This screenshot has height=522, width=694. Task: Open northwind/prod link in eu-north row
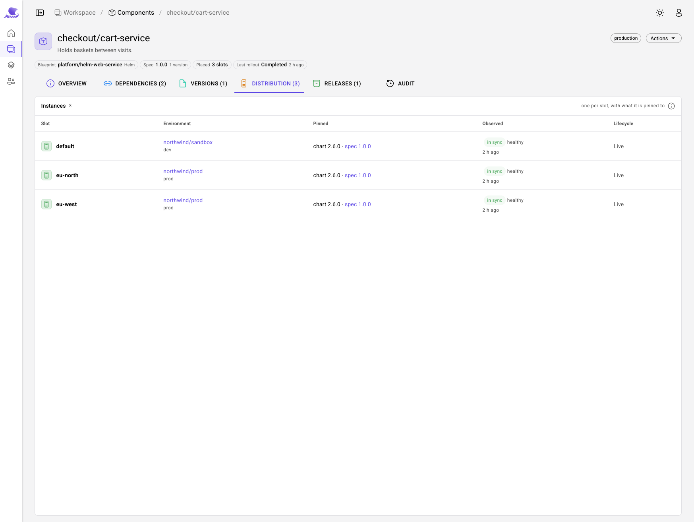tap(183, 171)
